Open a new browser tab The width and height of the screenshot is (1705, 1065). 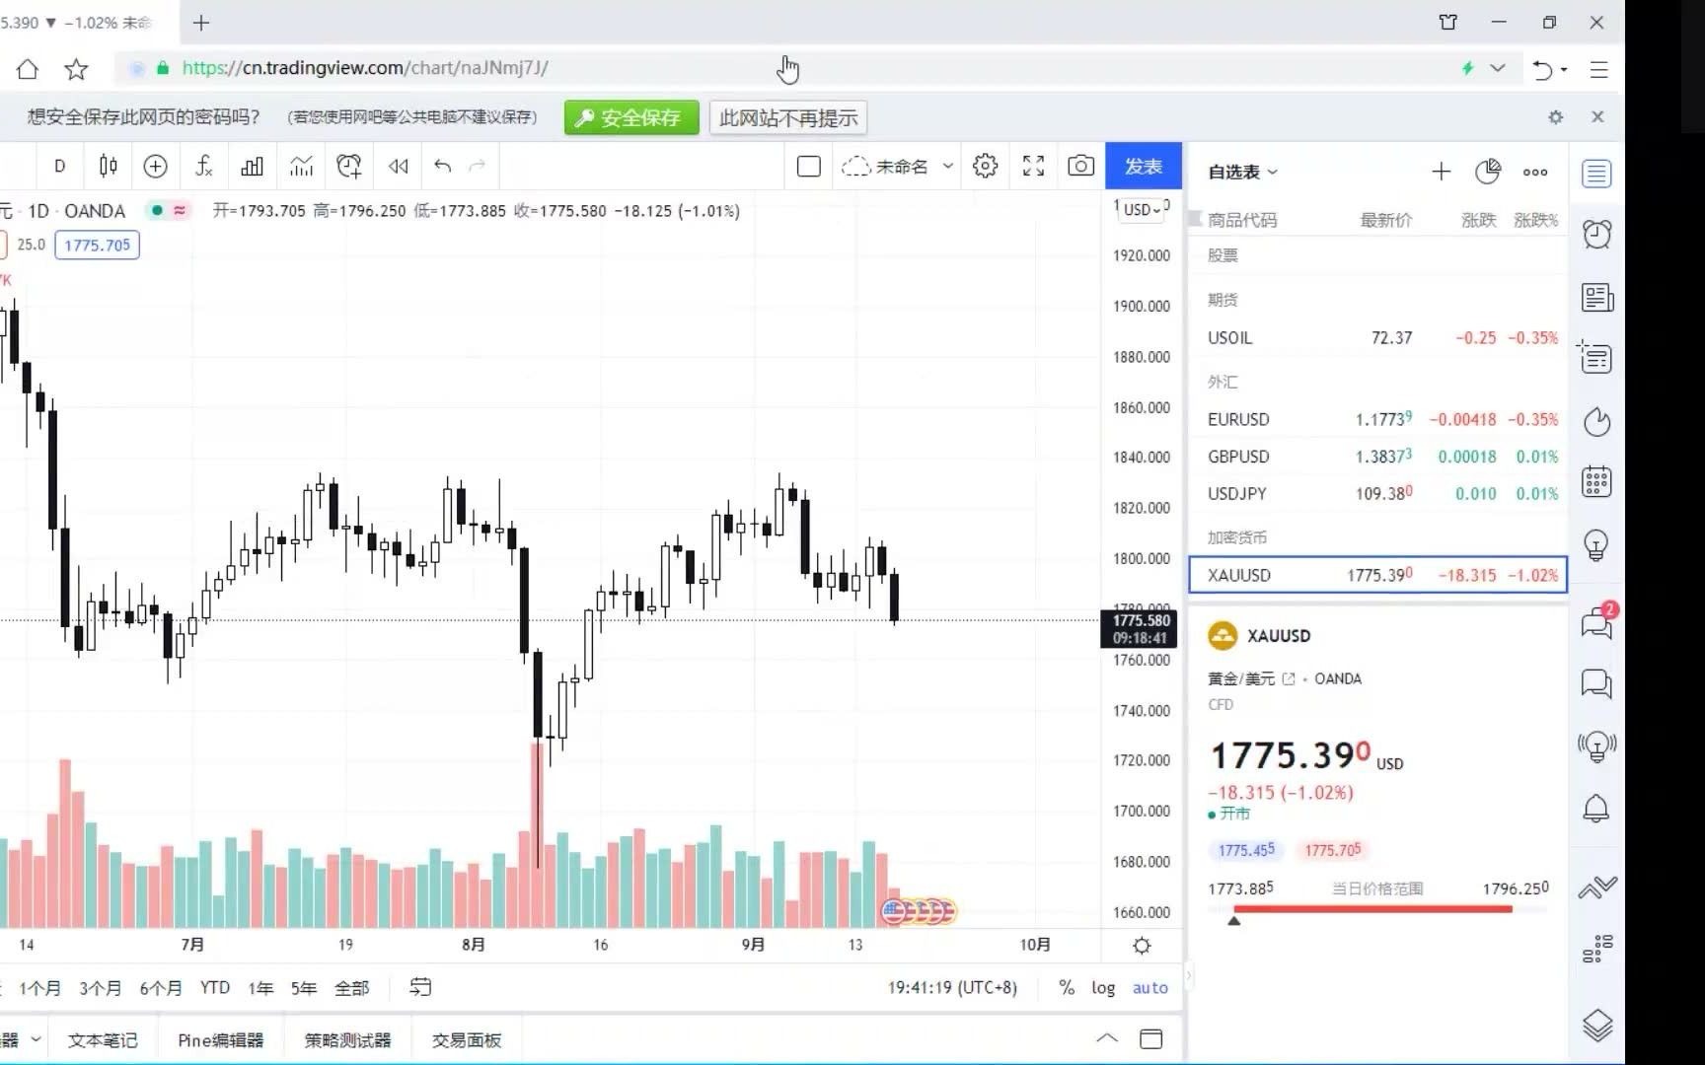(x=201, y=22)
